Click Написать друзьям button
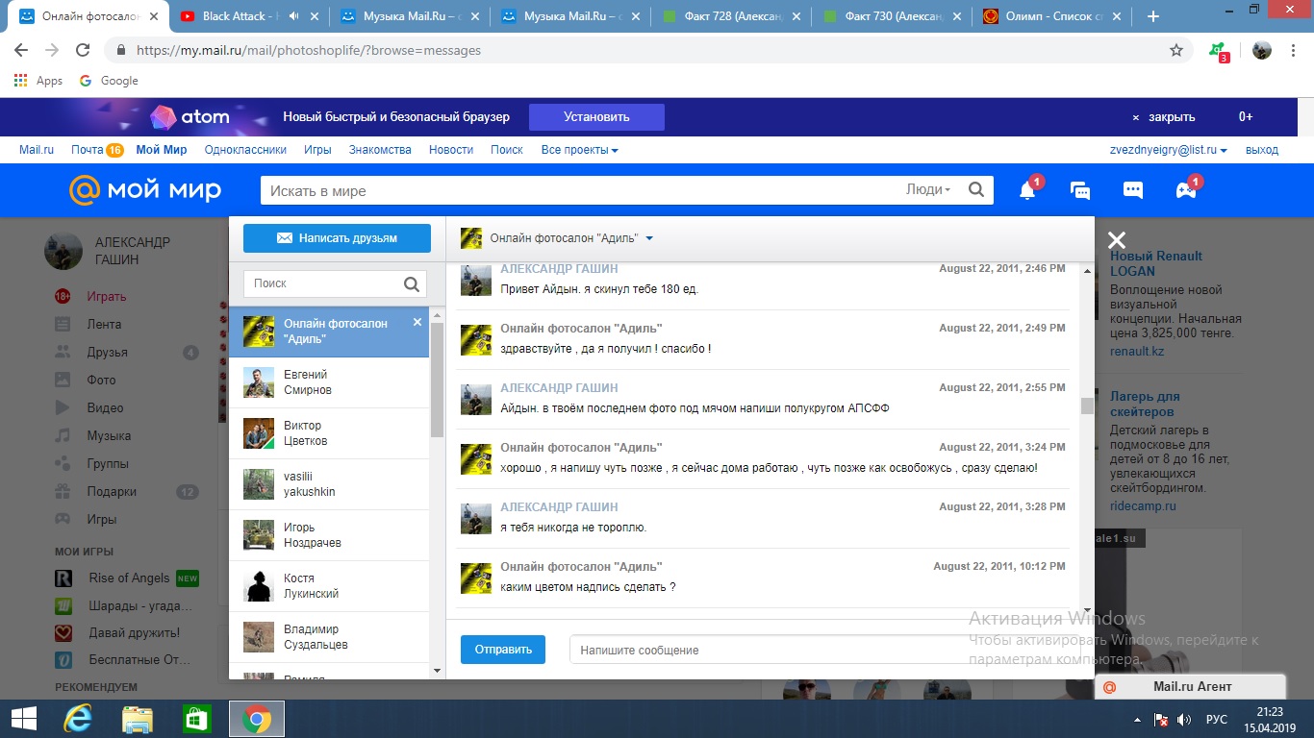 pos(337,238)
